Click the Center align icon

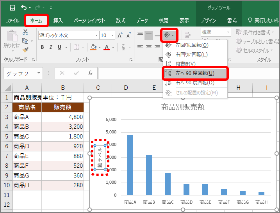pos(148,47)
